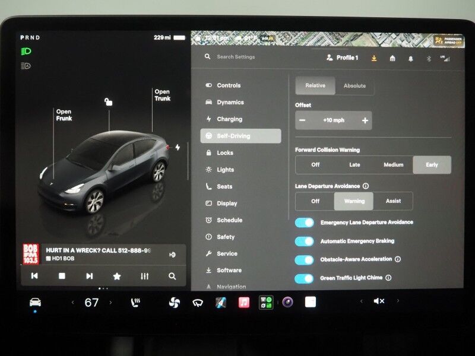Viewport: 475px width, 356px height.
Task: Launch the Apple Music app icon
Action: point(244,302)
